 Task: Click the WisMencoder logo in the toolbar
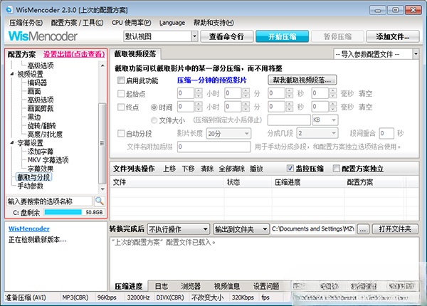click(x=43, y=36)
